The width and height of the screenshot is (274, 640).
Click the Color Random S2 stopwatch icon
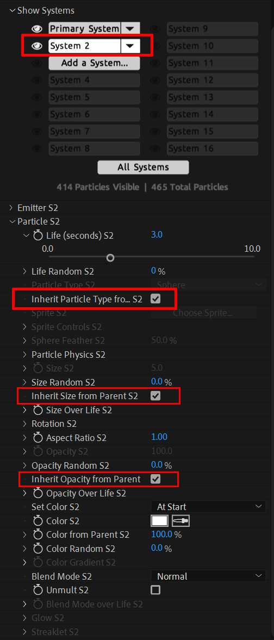38,549
